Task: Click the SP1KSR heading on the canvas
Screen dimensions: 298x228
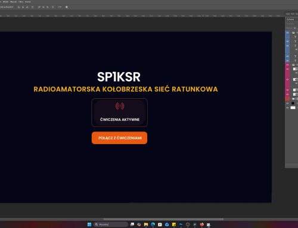Action: pos(119,77)
